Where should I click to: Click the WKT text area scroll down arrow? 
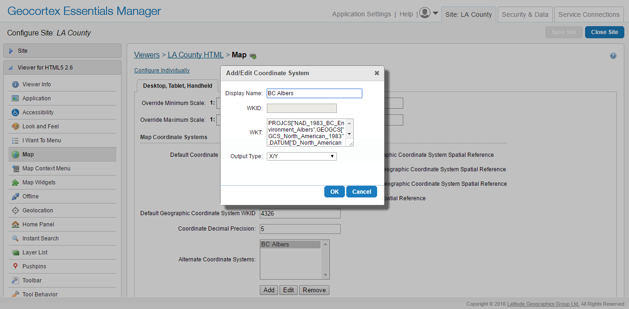[x=349, y=134]
